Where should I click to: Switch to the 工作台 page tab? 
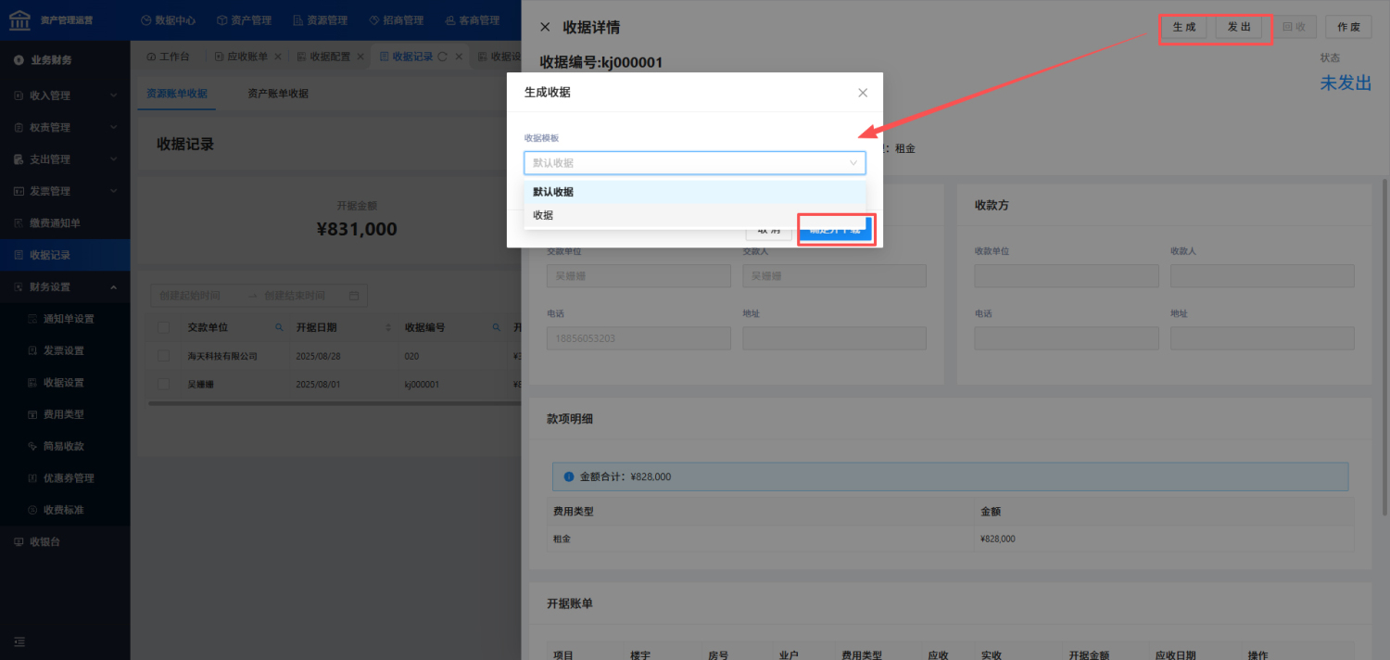pos(168,57)
